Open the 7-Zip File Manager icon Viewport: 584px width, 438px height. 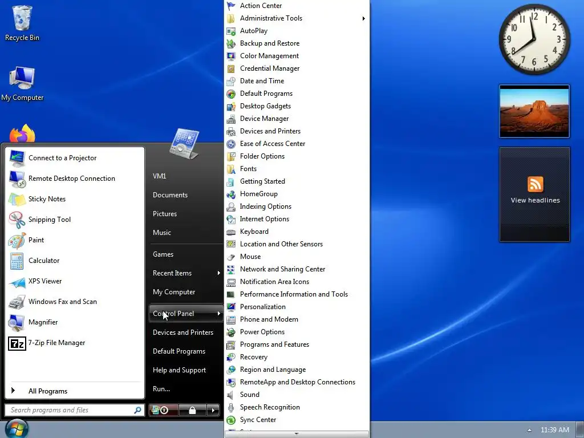[17, 343]
